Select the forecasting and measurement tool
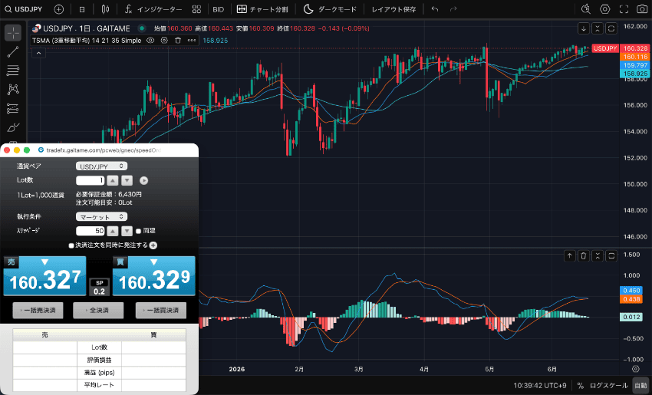Image resolution: width=652 pixels, height=395 pixels. tap(13, 108)
